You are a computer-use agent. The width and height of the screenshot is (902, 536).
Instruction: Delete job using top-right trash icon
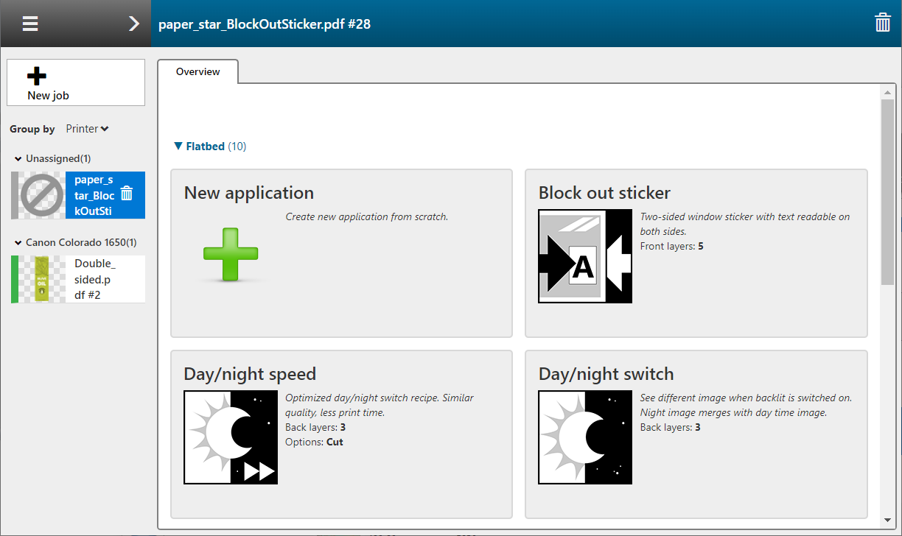pos(882,24)
